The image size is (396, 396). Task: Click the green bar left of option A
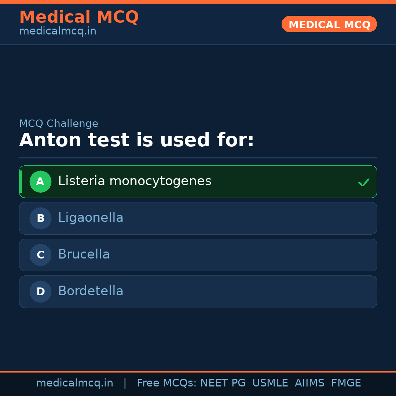[x=21, y=181]
